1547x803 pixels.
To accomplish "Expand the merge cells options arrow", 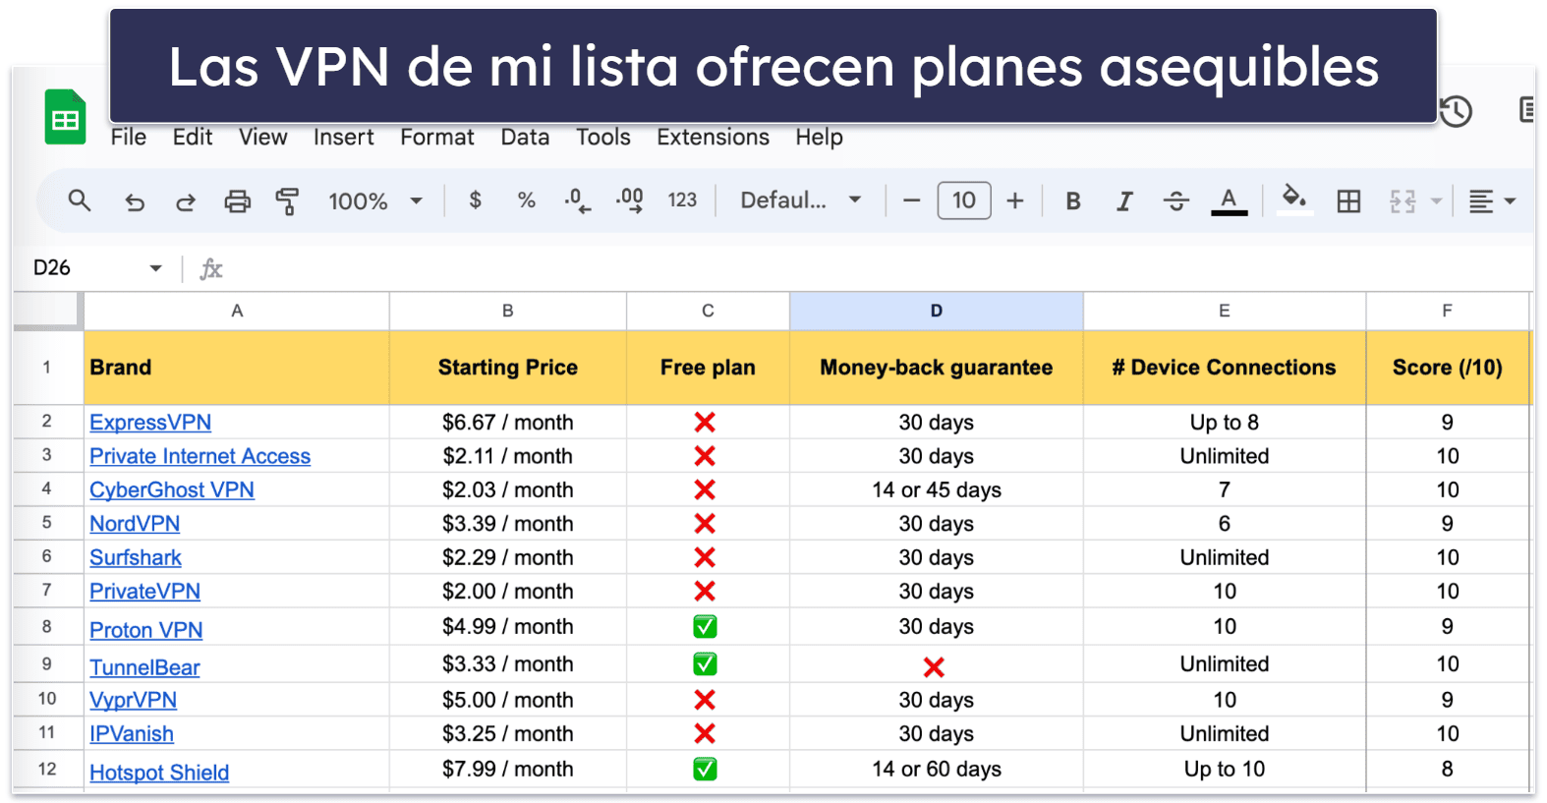I will [x=1436, y=201].
